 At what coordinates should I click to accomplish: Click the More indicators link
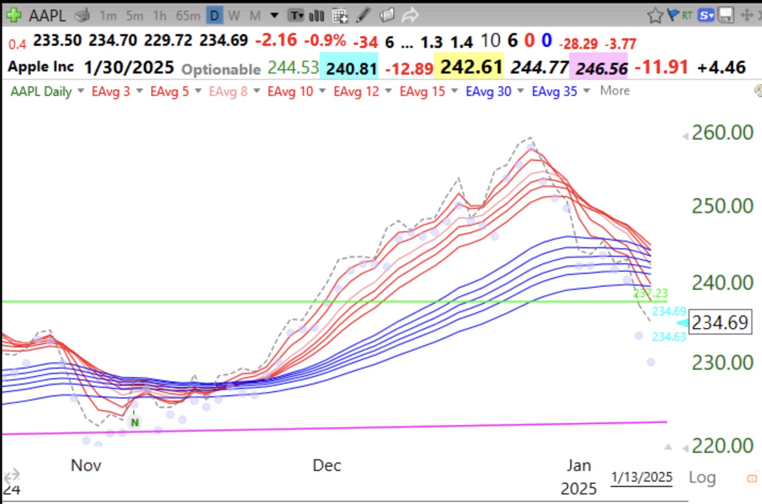[x=614, y=91]
